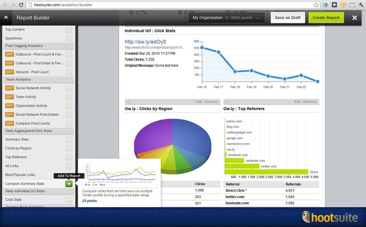
Task: Click the green Create Report button
Action: pos(326,18)
